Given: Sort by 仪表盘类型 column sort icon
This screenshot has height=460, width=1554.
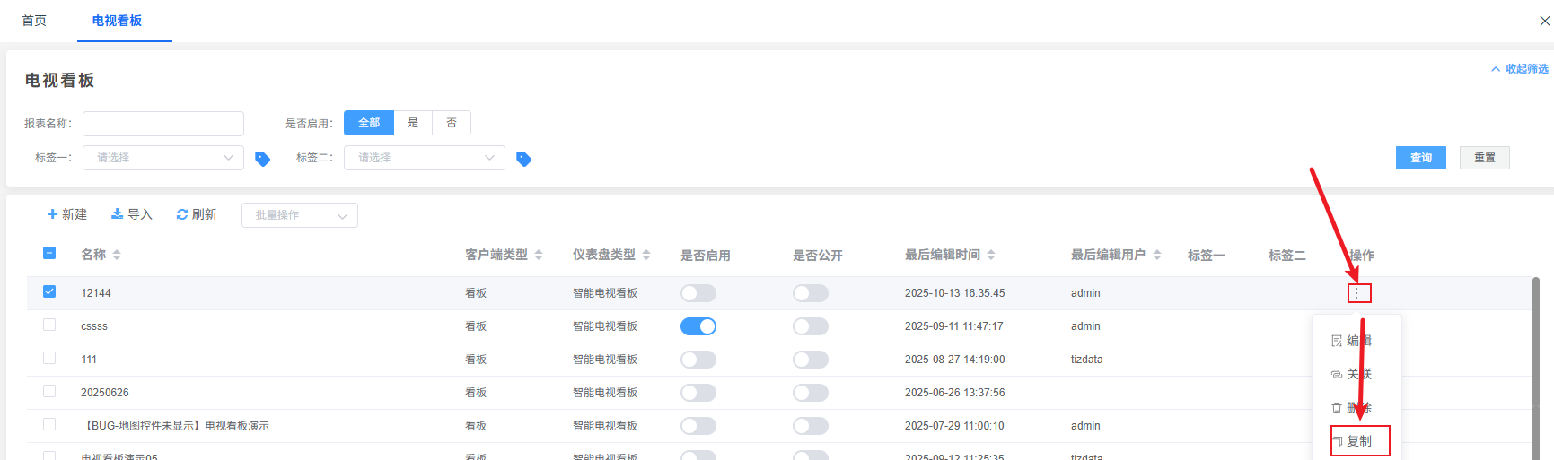Looking at the screenshot, I should [x=646, y=256].
